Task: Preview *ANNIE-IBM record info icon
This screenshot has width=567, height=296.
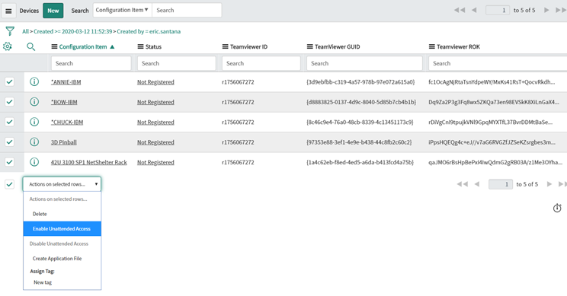Action: [x=34, y=82]
